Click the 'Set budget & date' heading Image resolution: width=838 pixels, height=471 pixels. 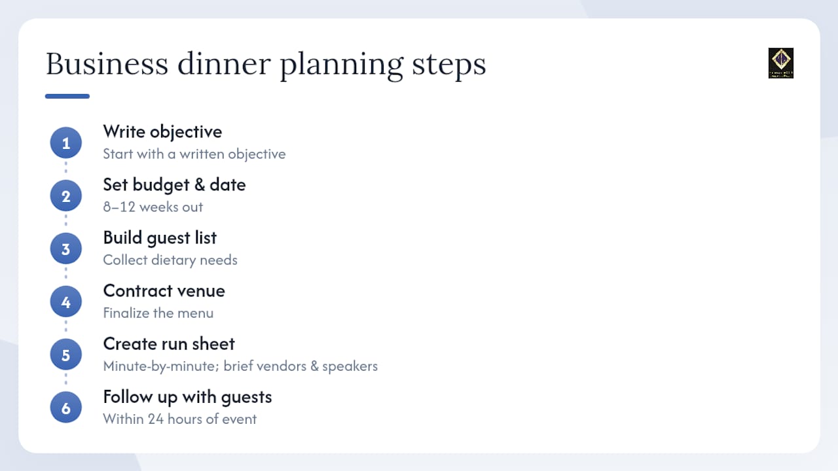[x=174, y=184]
